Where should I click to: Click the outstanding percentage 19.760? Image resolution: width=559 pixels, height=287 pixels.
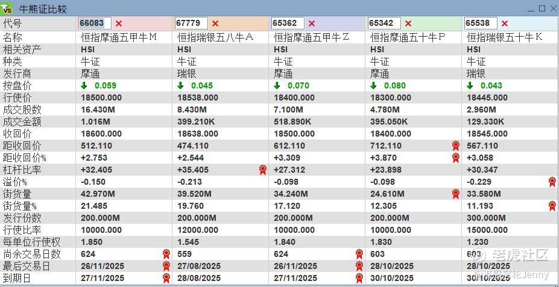(x=191, y=206)
